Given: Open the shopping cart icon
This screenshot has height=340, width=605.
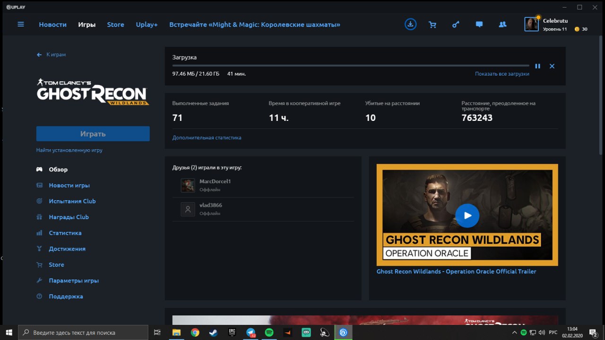Looking at the screenshot, I should 432,25.
